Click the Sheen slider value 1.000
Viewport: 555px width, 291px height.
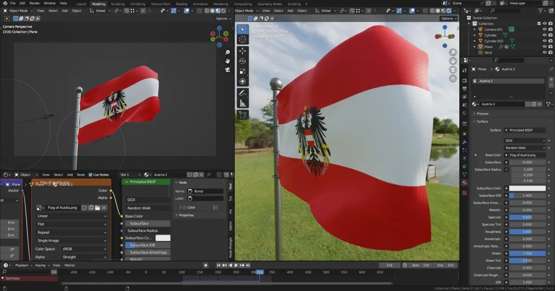click(527, 253)
